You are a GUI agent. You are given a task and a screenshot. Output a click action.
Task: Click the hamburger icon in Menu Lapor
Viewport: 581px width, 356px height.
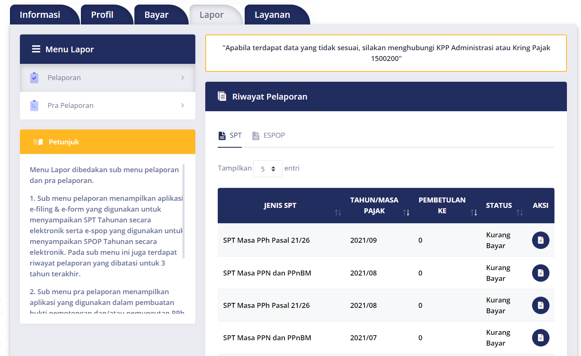coord(36,49)
